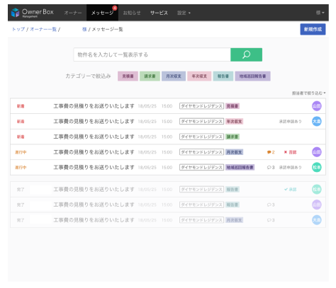Toggle the 請求書 category filter
336x288 pixels.
coord(150,76)
